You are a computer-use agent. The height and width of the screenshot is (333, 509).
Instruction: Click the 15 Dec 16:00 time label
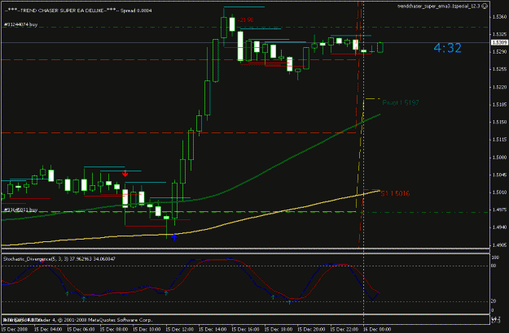pyautogui.click(x=246, y=330)
